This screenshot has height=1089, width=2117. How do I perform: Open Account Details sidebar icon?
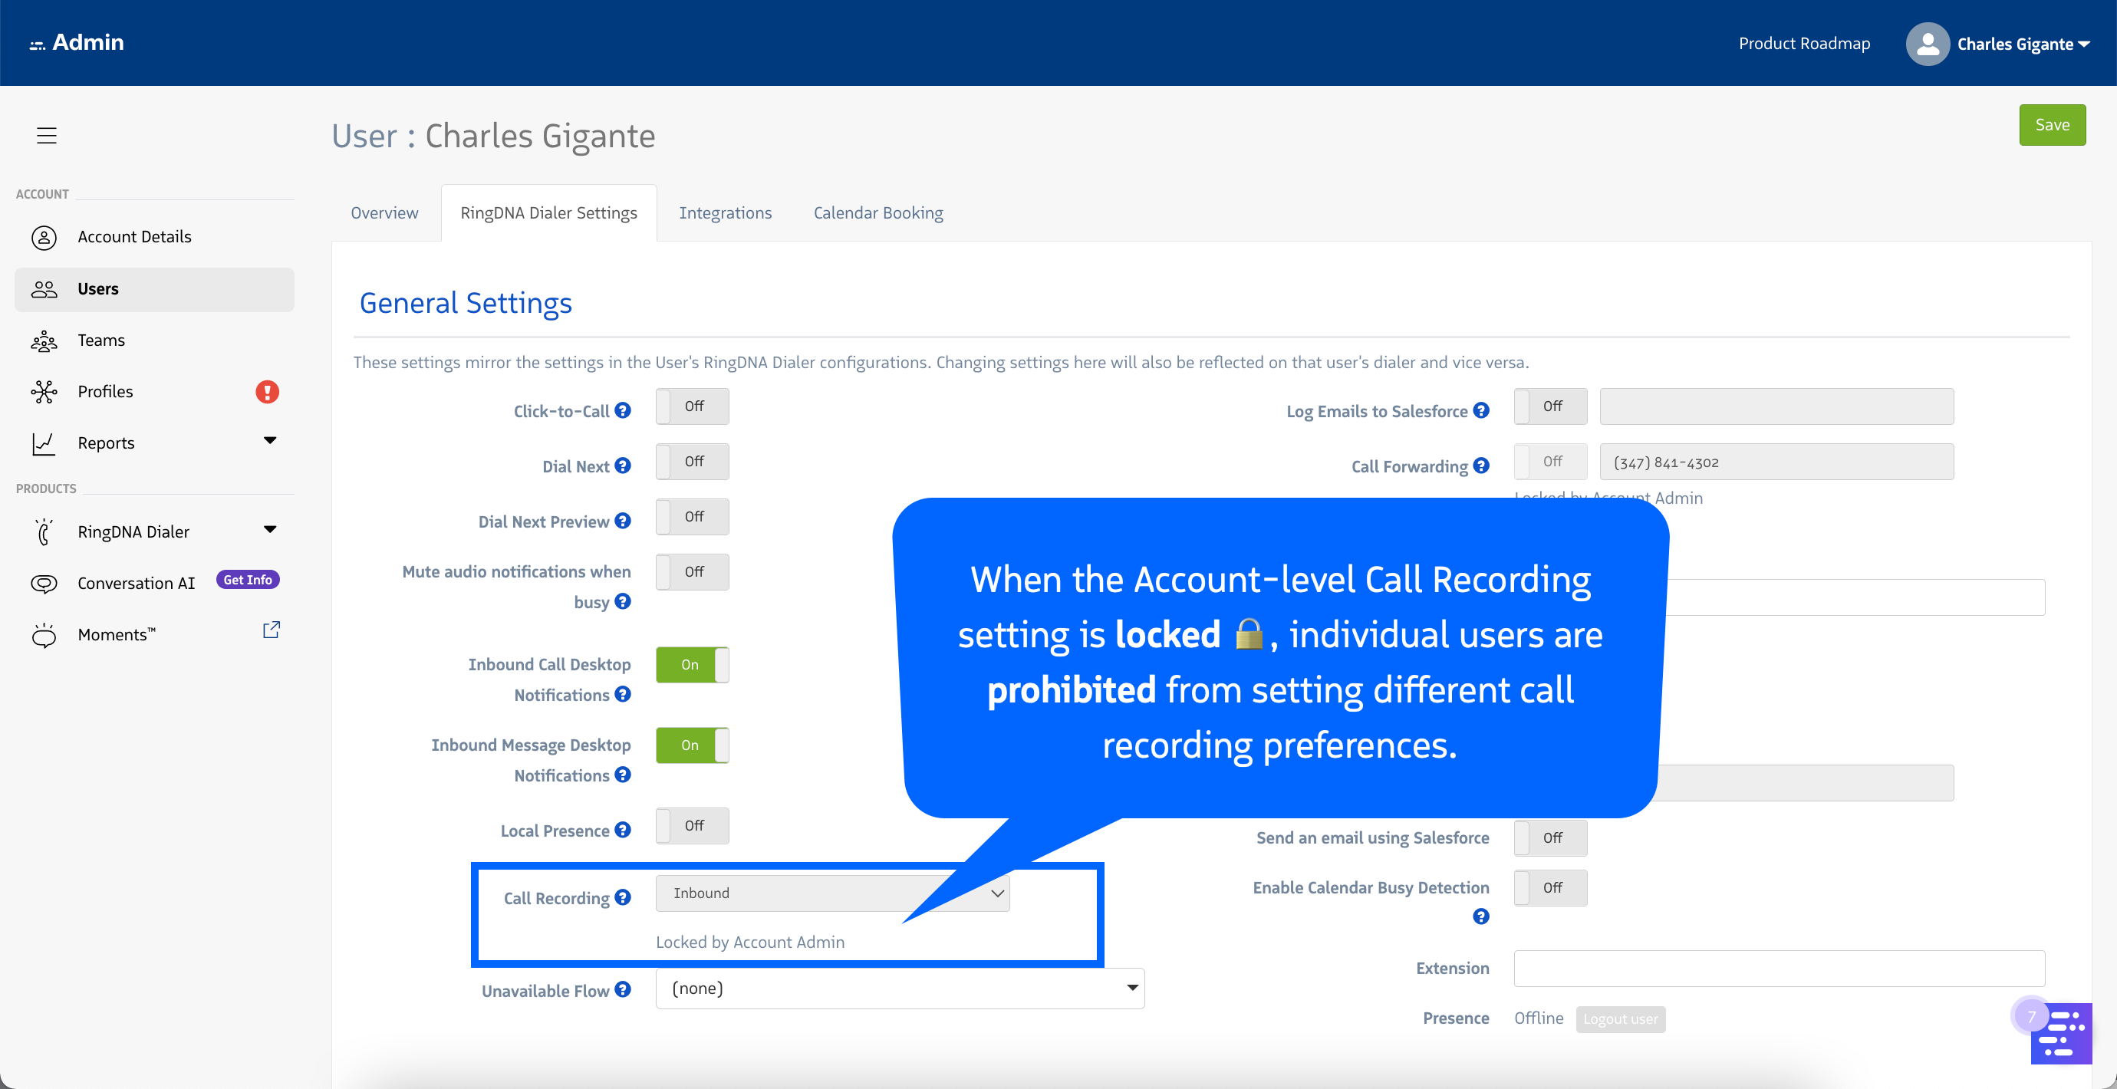coord(44,238)
